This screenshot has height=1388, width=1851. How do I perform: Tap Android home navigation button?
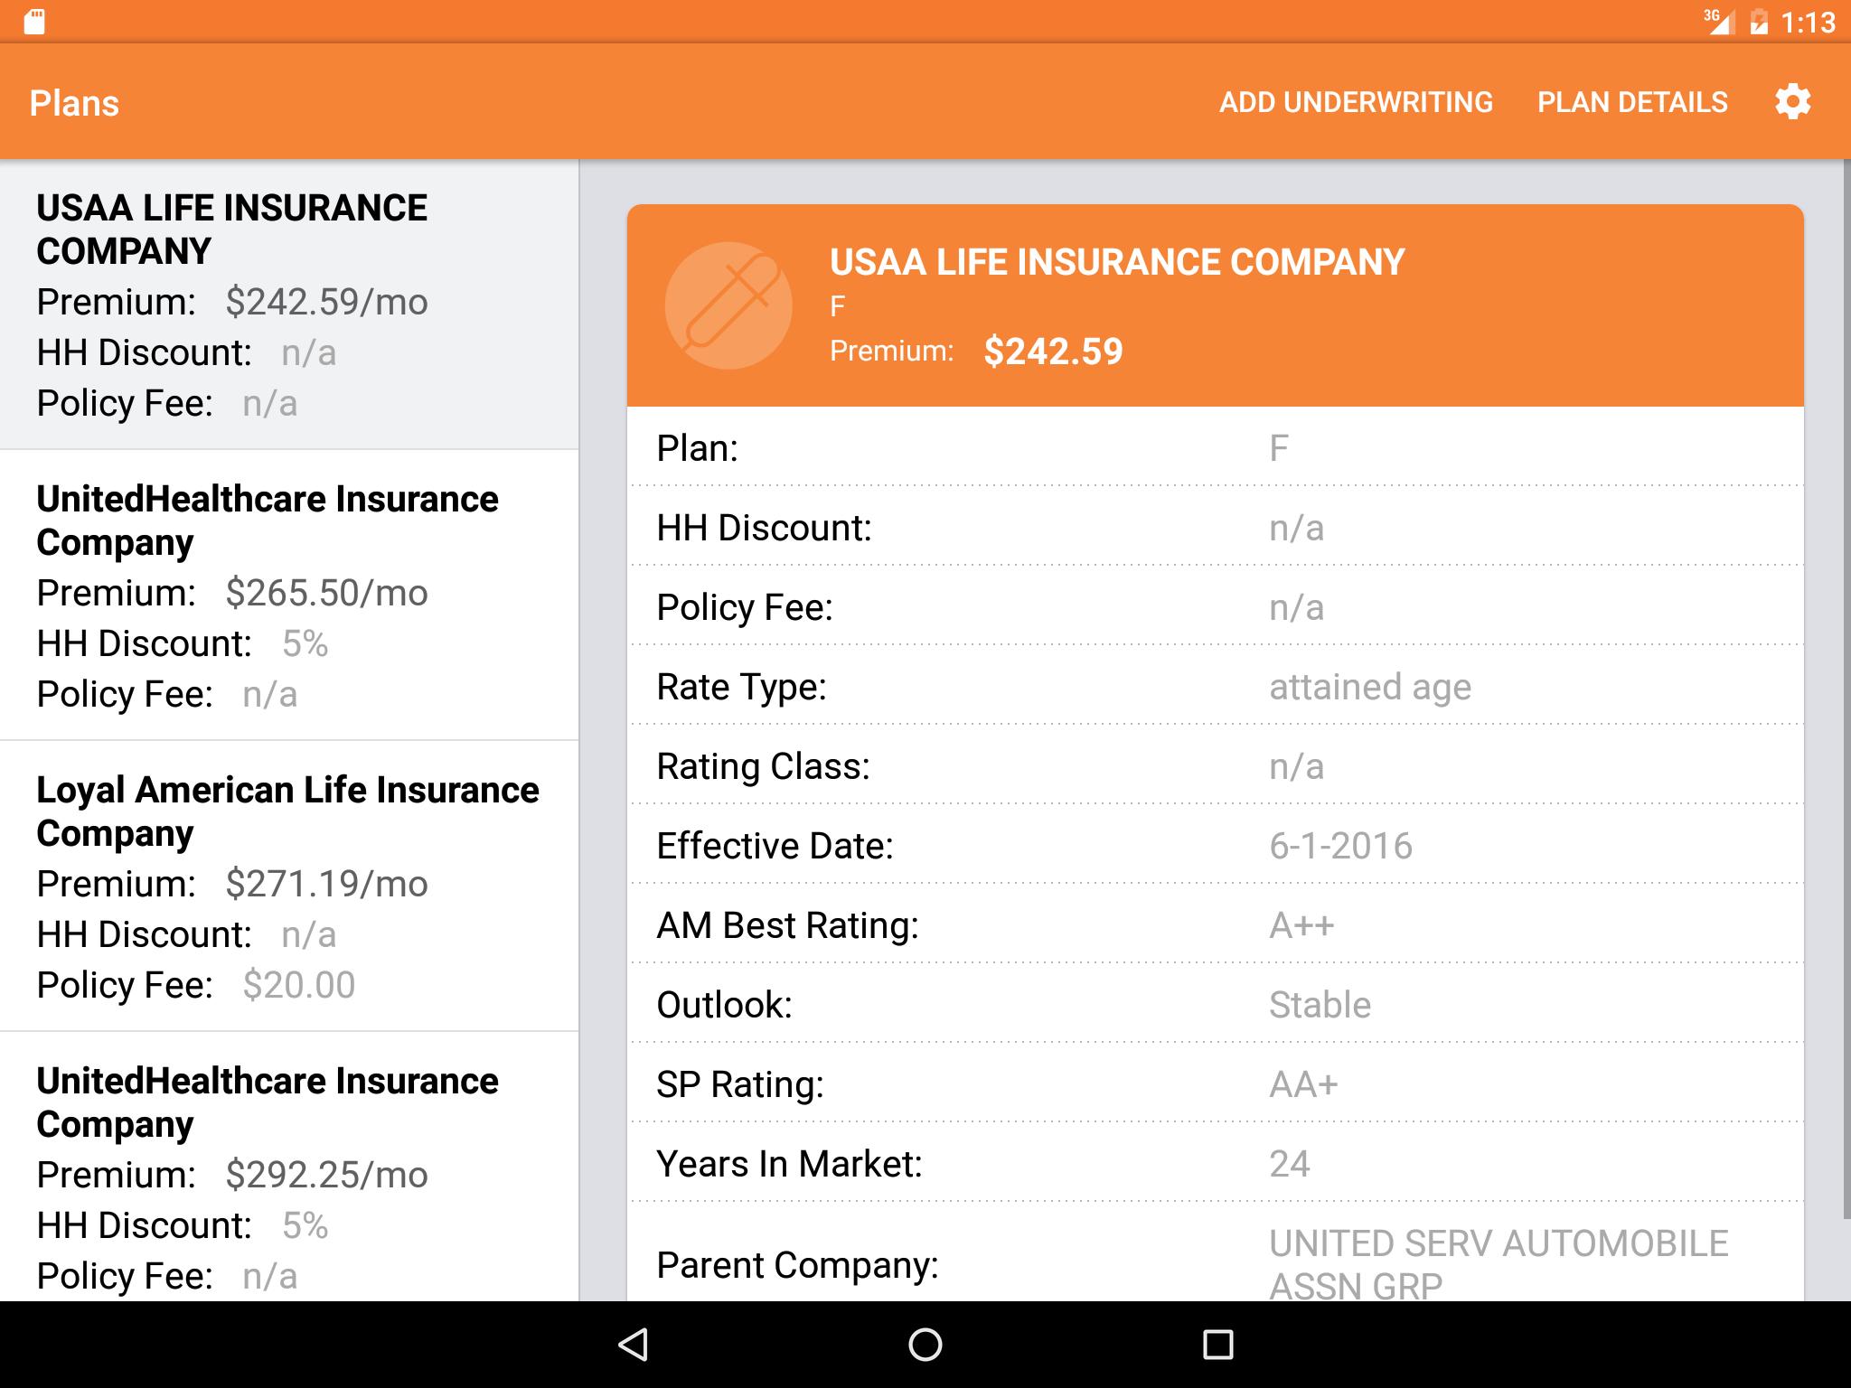click(x=925, y=1345)
